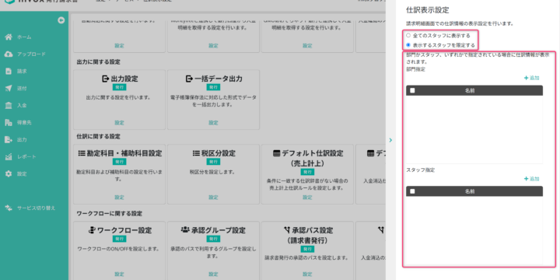Viewport: 560px width, 280px height.
Task: Open 設定 link on 勘定科目・補助科目設定 card
Action: coord(119,197)
